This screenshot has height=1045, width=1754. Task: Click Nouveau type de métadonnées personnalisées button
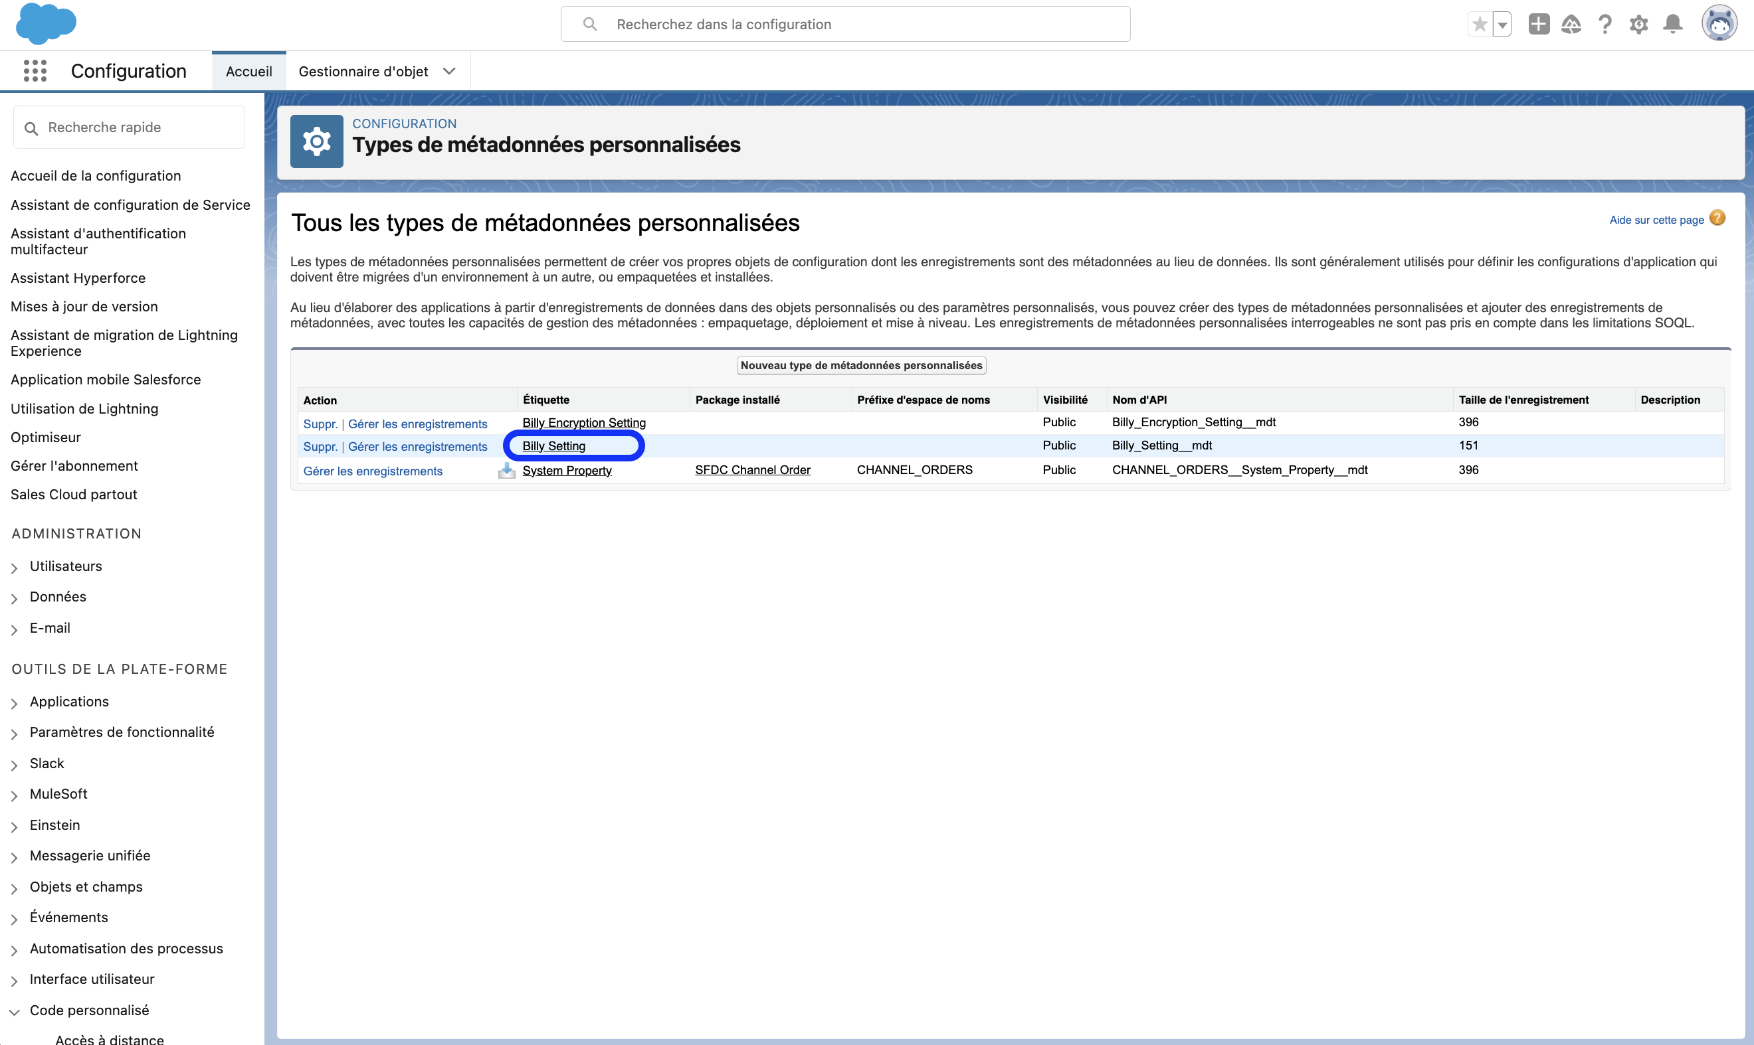coord(861,365)
